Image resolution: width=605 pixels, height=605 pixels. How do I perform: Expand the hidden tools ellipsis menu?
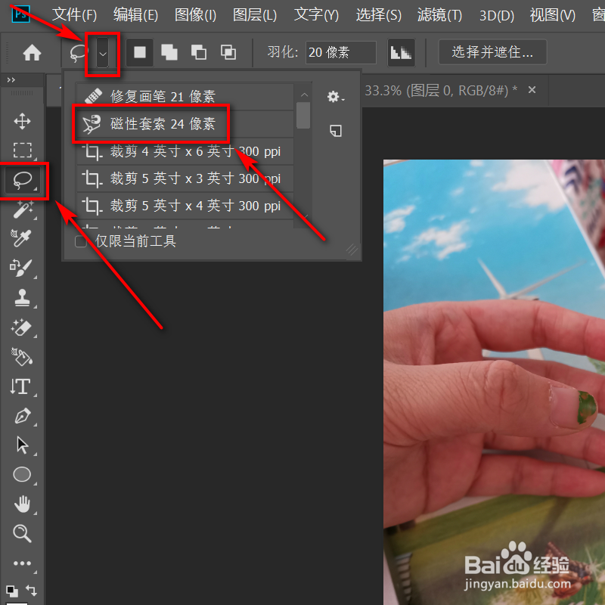[x=23, y=563]
